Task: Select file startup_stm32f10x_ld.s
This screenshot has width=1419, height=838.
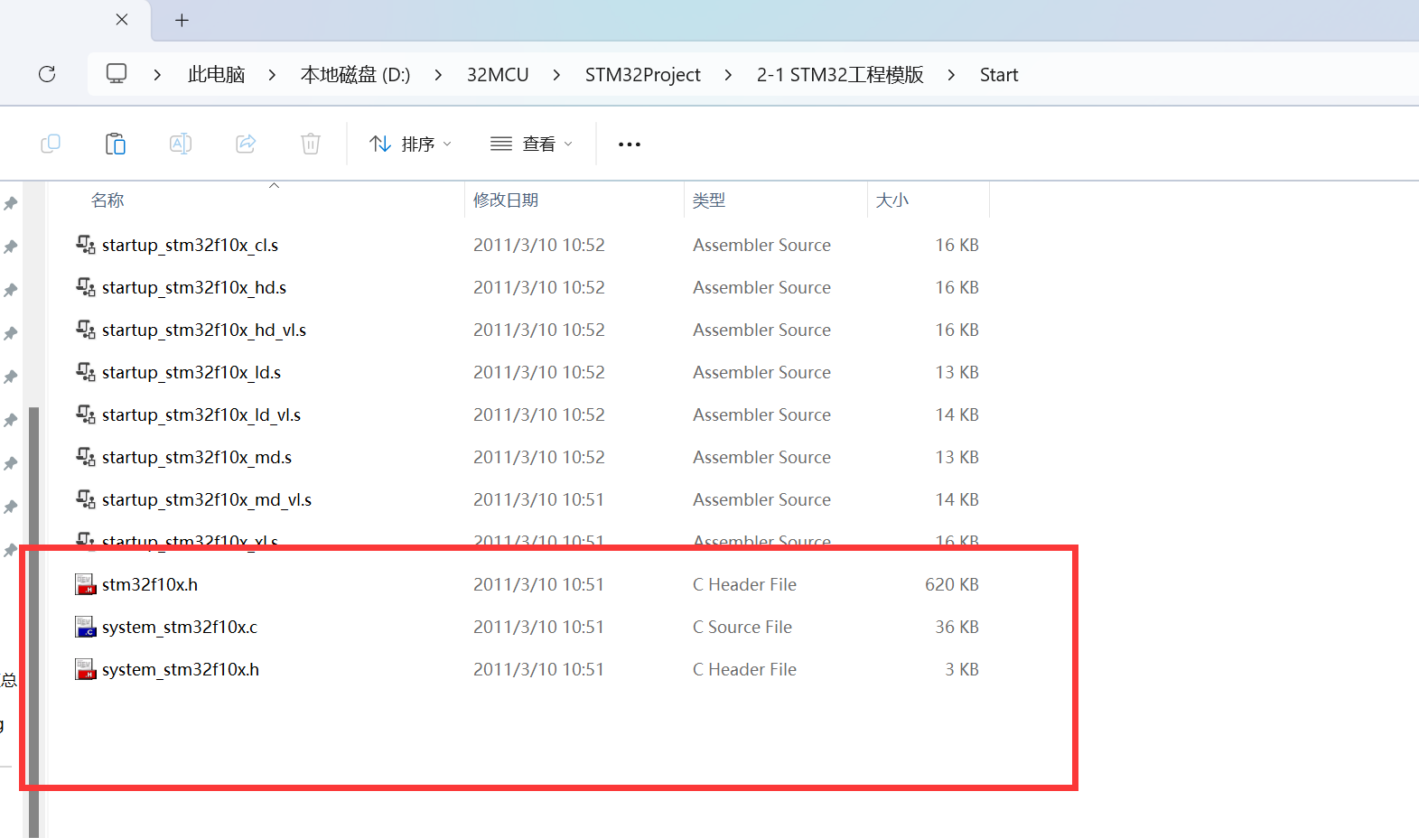Action: pos(191,372)
